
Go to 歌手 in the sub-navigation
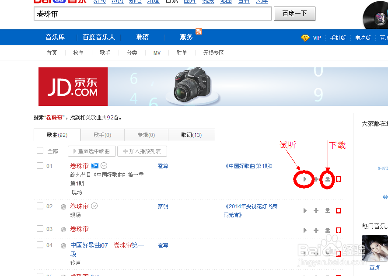[x=105, y=53]
